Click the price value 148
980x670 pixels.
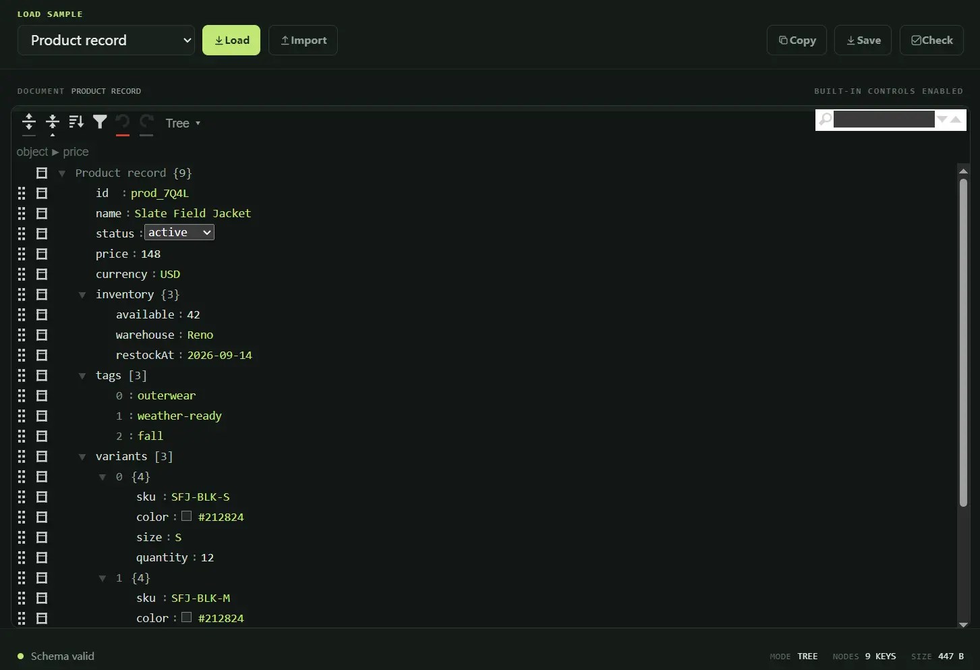pyautogui.click(x=150, y=254)
